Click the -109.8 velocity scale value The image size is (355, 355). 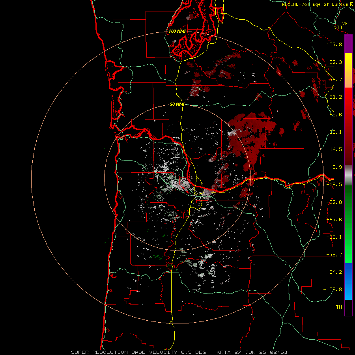333,290
